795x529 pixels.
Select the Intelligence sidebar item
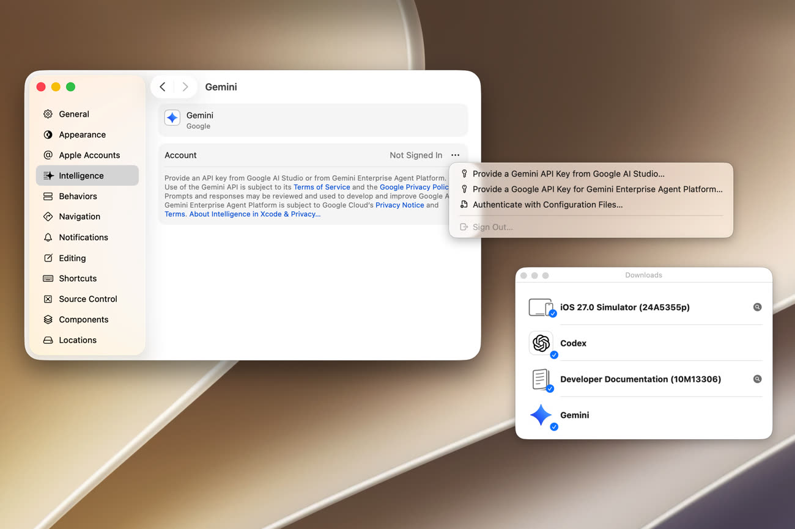(87, 175)
